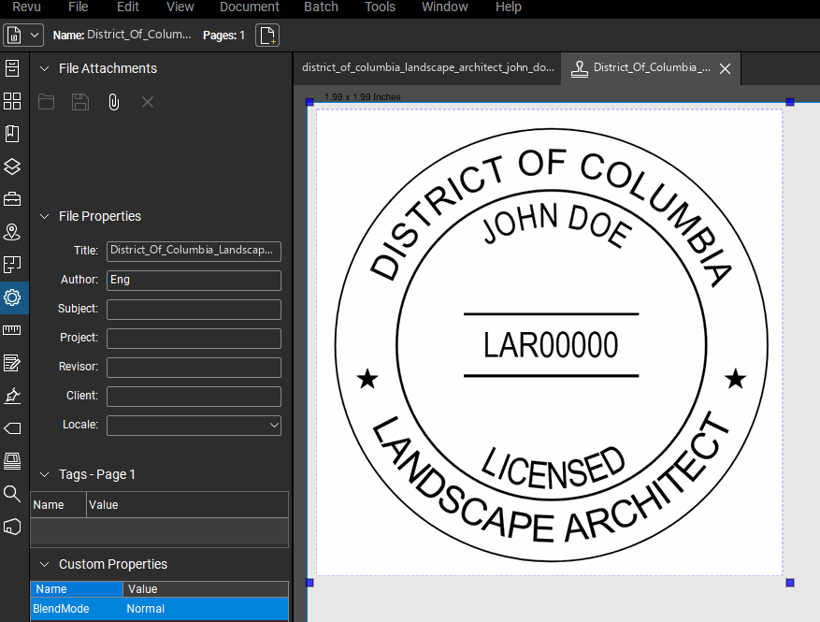This screenshot has height=622, width=820.
Task: Click the file name field District_Of_Colum...
Action: click(139, 35)
